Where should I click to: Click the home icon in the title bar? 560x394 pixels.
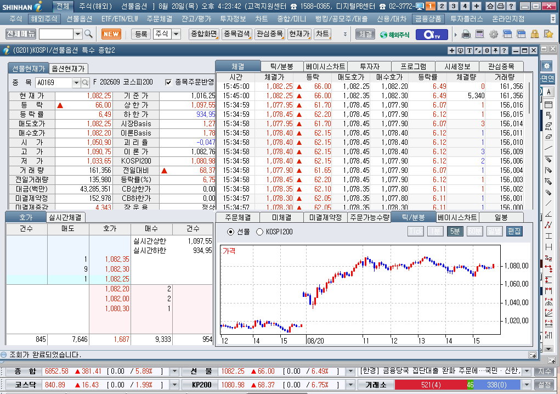pos(490,6)
